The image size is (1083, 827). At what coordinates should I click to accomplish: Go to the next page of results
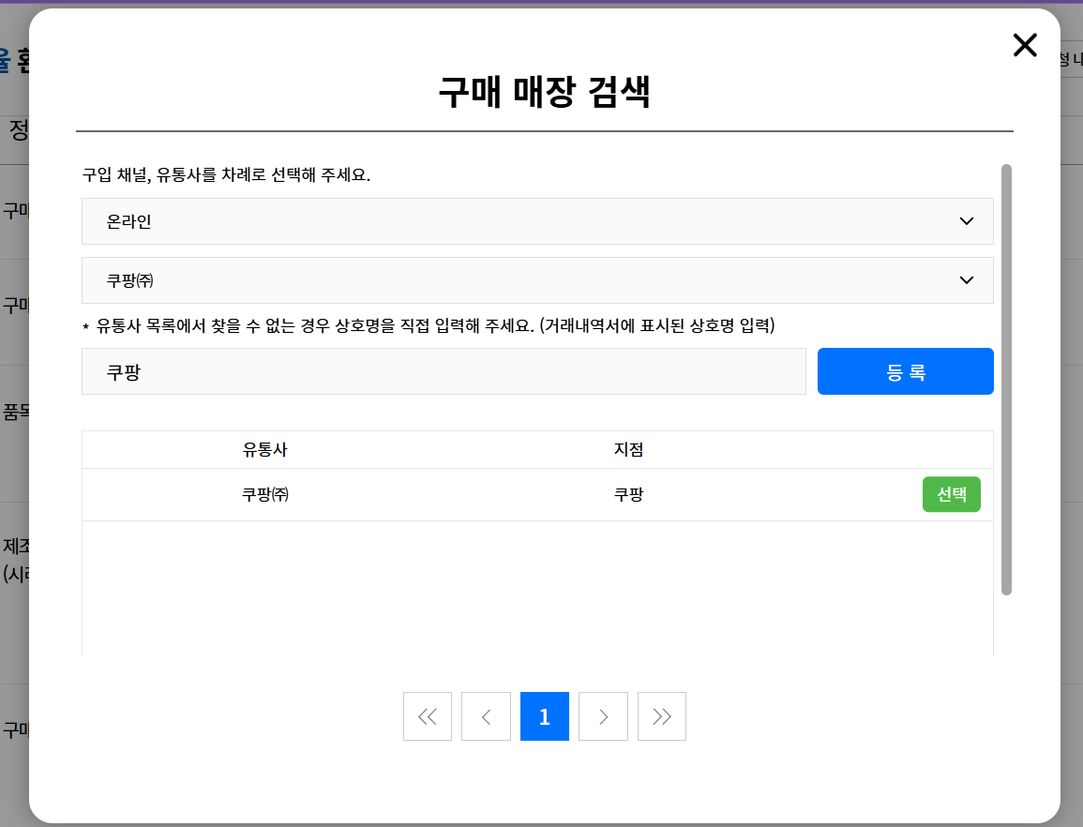tap(603, 716)
